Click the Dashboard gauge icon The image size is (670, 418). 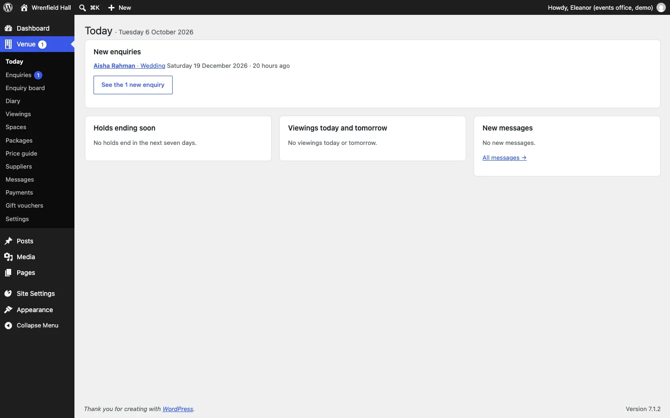coord(8,28)
